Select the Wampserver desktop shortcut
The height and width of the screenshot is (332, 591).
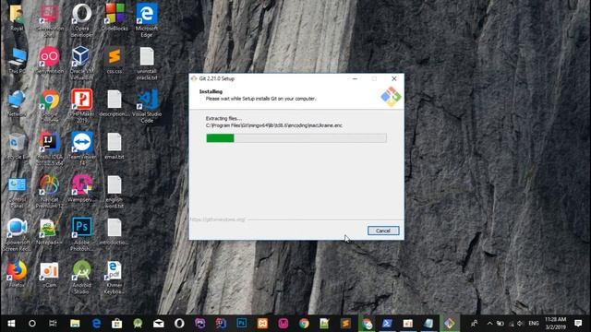pyautogui.click(x=82, y=189)
